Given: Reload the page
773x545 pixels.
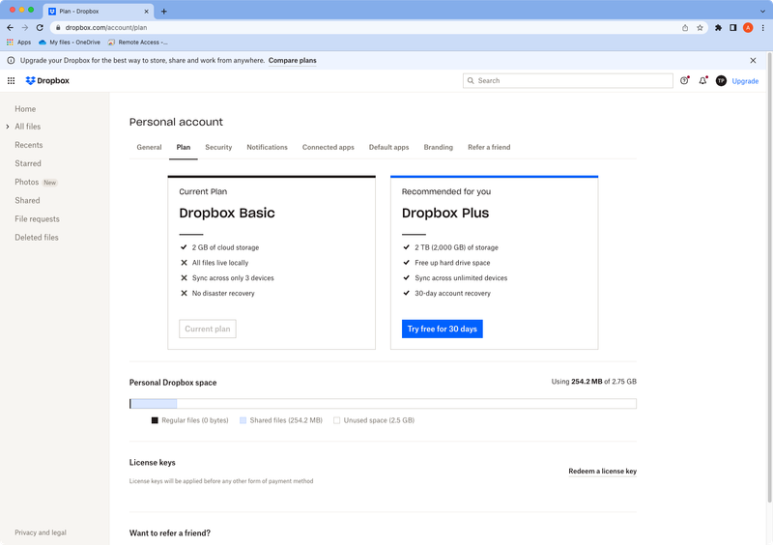Looking at the screenshot, I should point(40,28).
